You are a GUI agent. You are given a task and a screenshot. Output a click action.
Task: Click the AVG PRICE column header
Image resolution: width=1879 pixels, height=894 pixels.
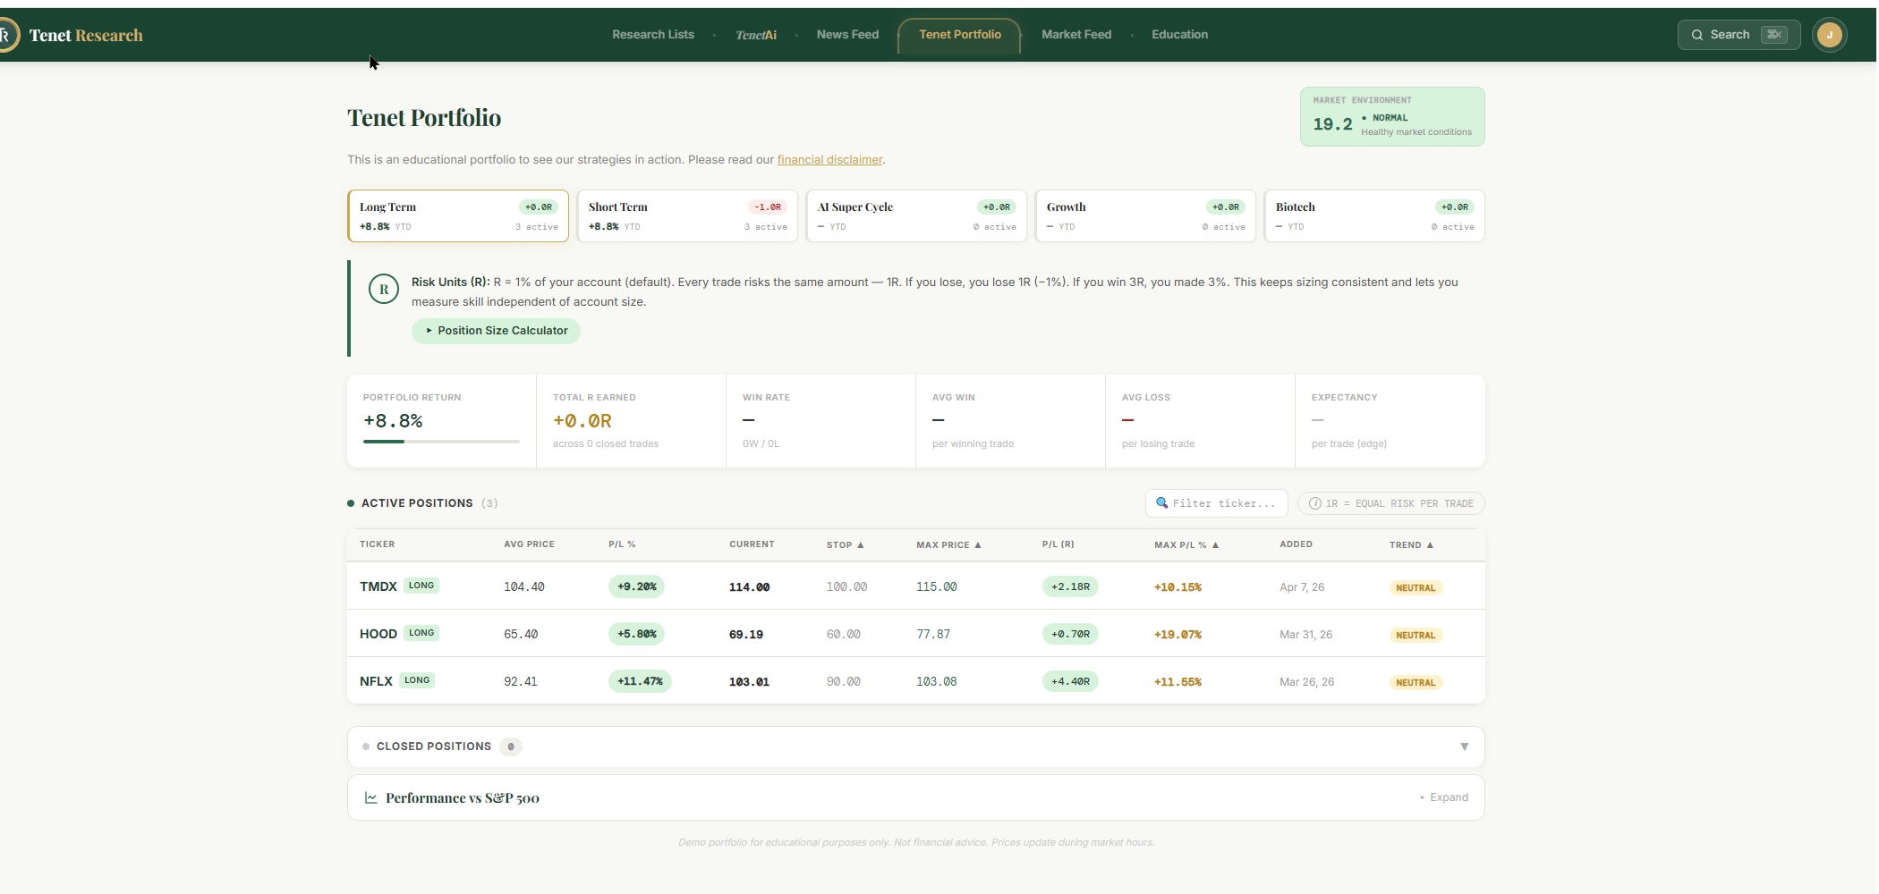pyautogui.click(x=529, y=544)
